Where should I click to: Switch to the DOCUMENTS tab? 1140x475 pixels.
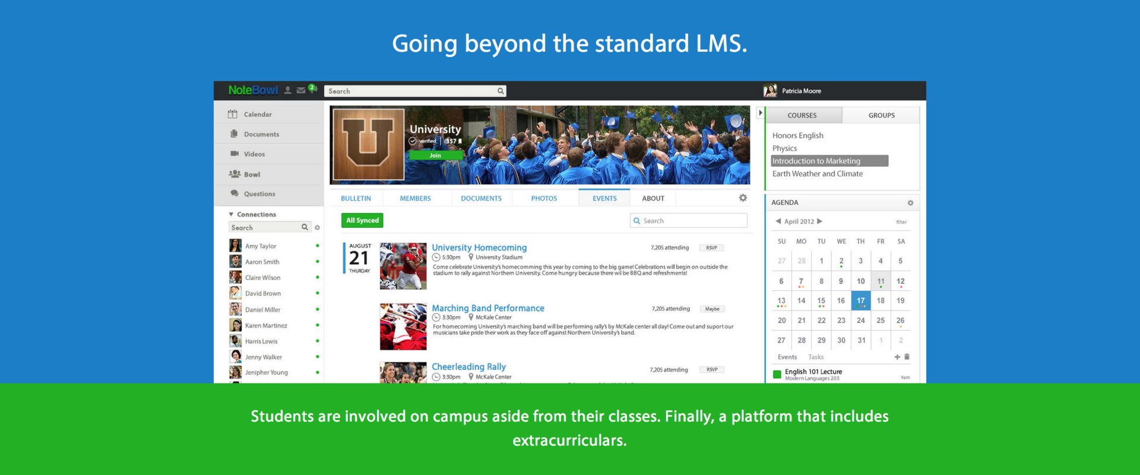(x=481, y=198)
